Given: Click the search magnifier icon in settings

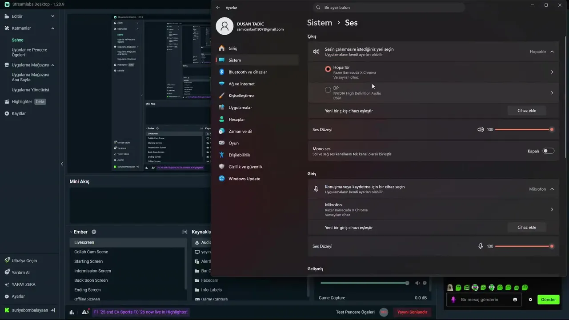Looking at the screenshot, I should click(318, 8).
